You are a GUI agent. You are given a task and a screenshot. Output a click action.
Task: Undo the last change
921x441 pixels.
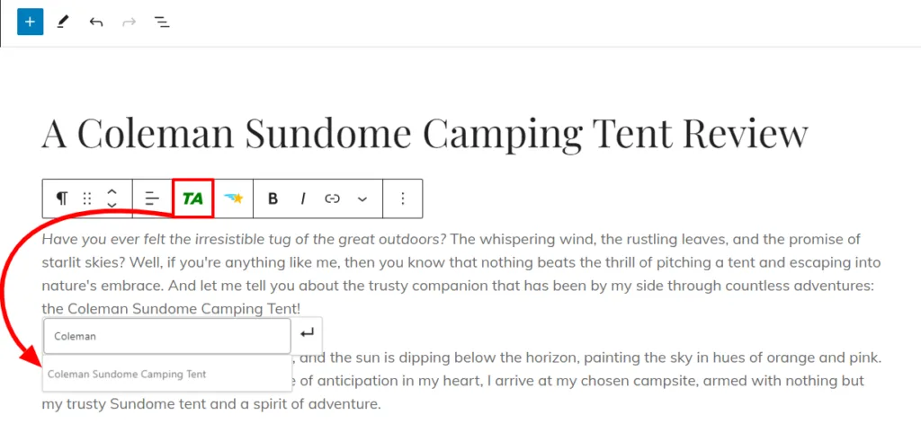(x=96, y=22)
